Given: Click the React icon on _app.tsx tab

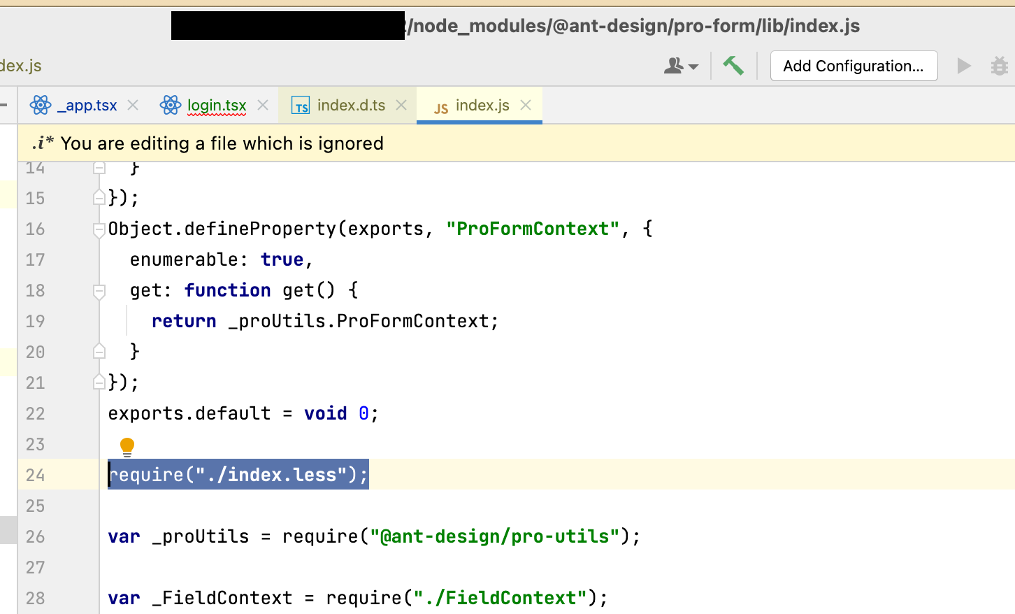Looking at the screenshot, I should pyautogui.click(x=41, y=106).
